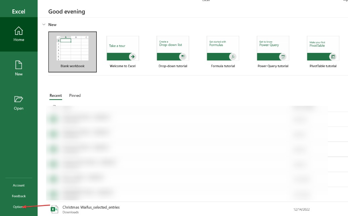Switch to the Recent tab
Screen dimensions: 348x216
pyautogui.click(x=55, y=96)
